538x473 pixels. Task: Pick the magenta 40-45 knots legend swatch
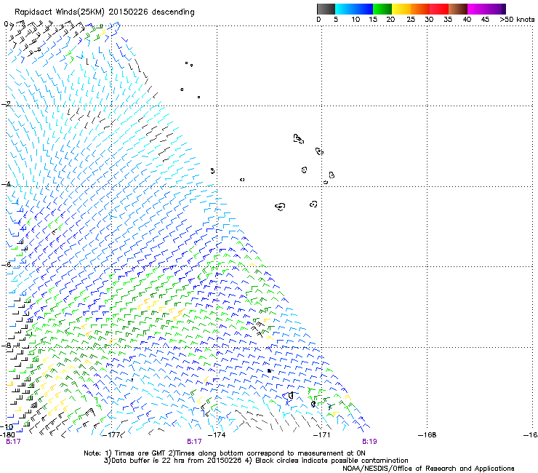coord(477,9)
